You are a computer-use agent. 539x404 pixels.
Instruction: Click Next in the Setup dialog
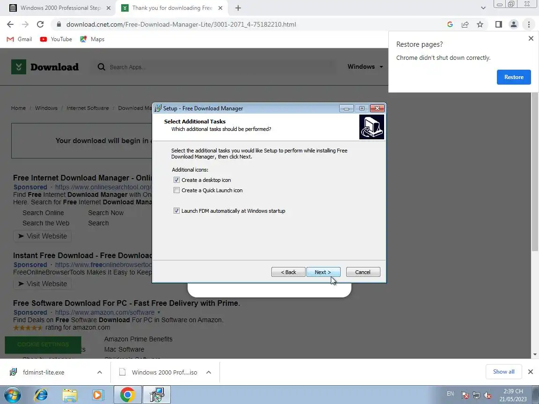point(323,272)
